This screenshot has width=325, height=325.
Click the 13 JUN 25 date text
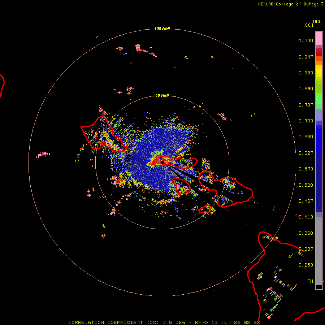click(x=226, y=322)
